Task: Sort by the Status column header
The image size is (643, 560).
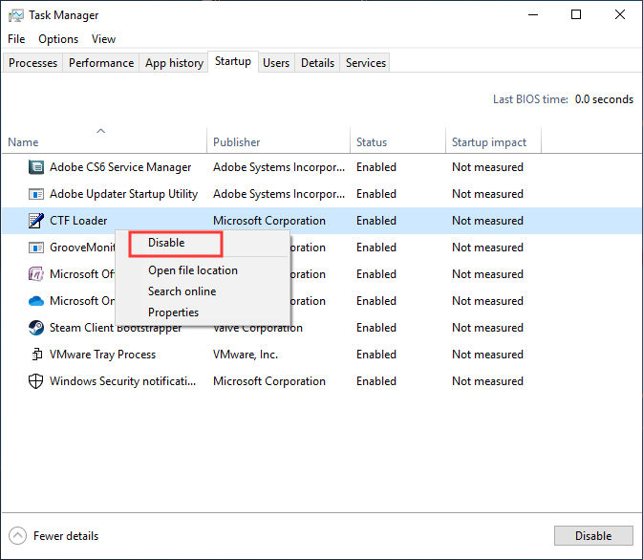Action: (x=397, y=142)
